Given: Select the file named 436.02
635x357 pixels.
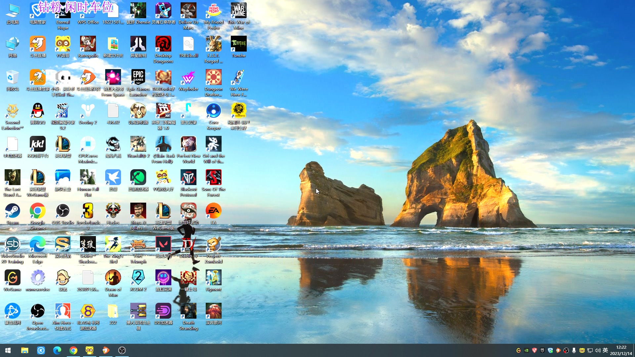Looking at the screenshot, I should (113, 114).
